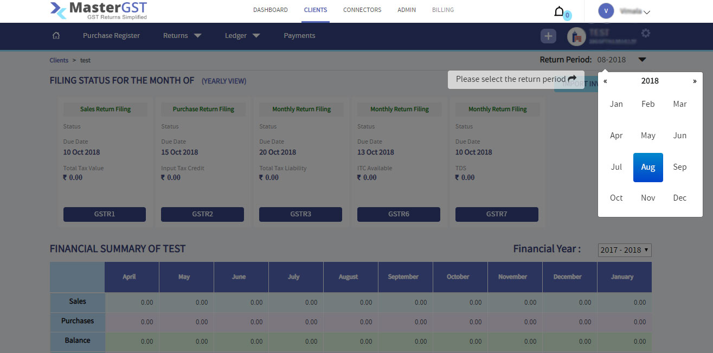Open the Yearly View link
The image size is (713, 353).
tap(224, 81)
